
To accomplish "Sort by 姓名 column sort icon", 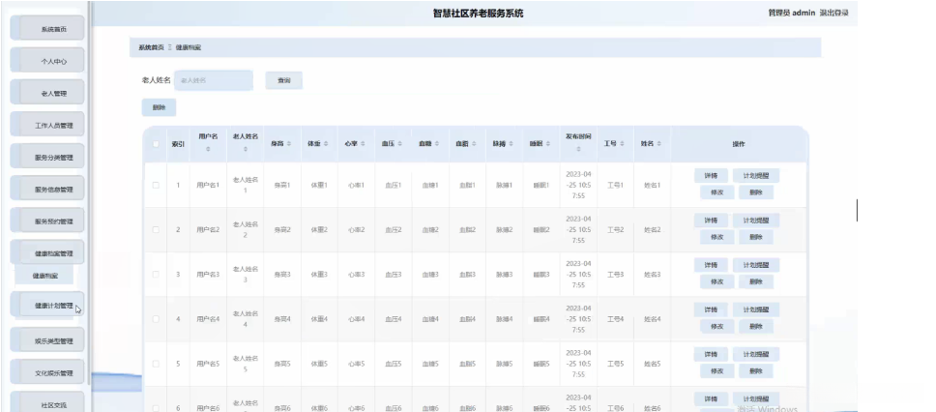I will click(659, 144).
